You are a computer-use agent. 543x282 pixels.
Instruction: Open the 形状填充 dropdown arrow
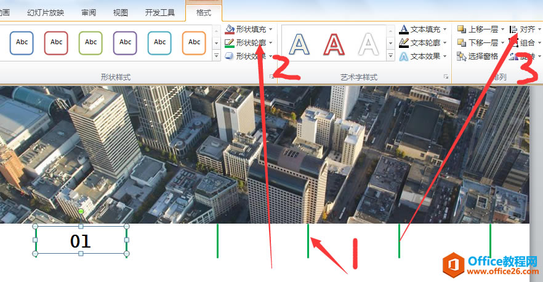270,29
